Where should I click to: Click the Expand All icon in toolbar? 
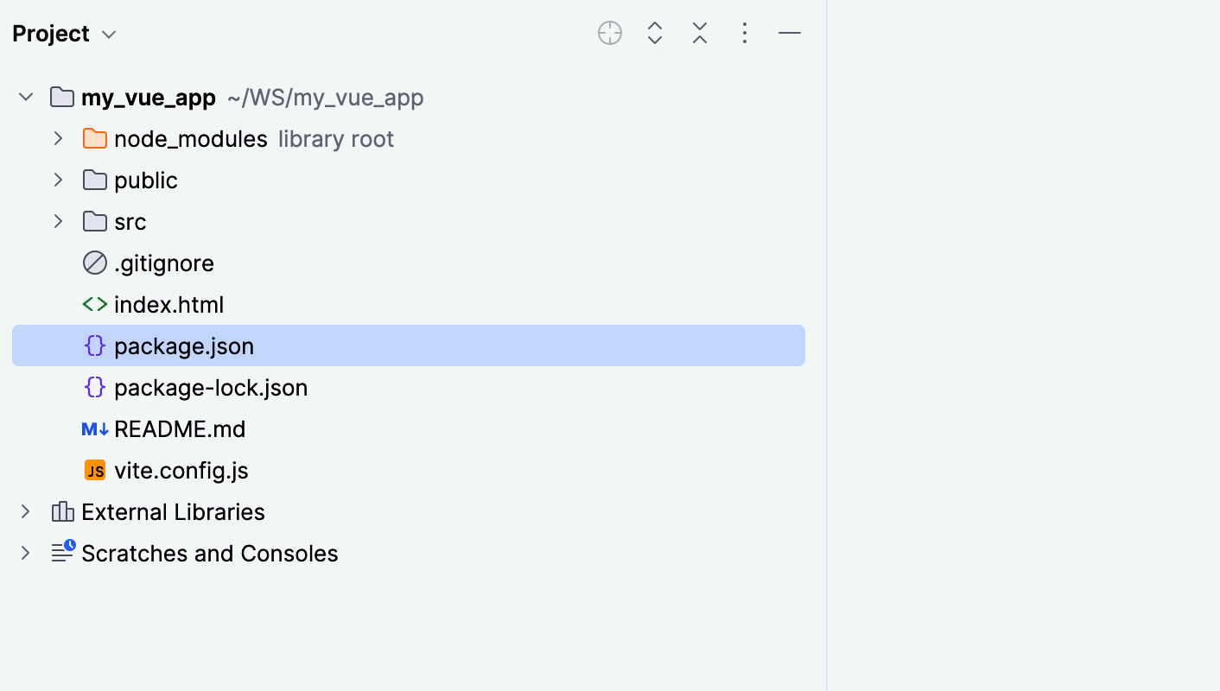[654, 33]
